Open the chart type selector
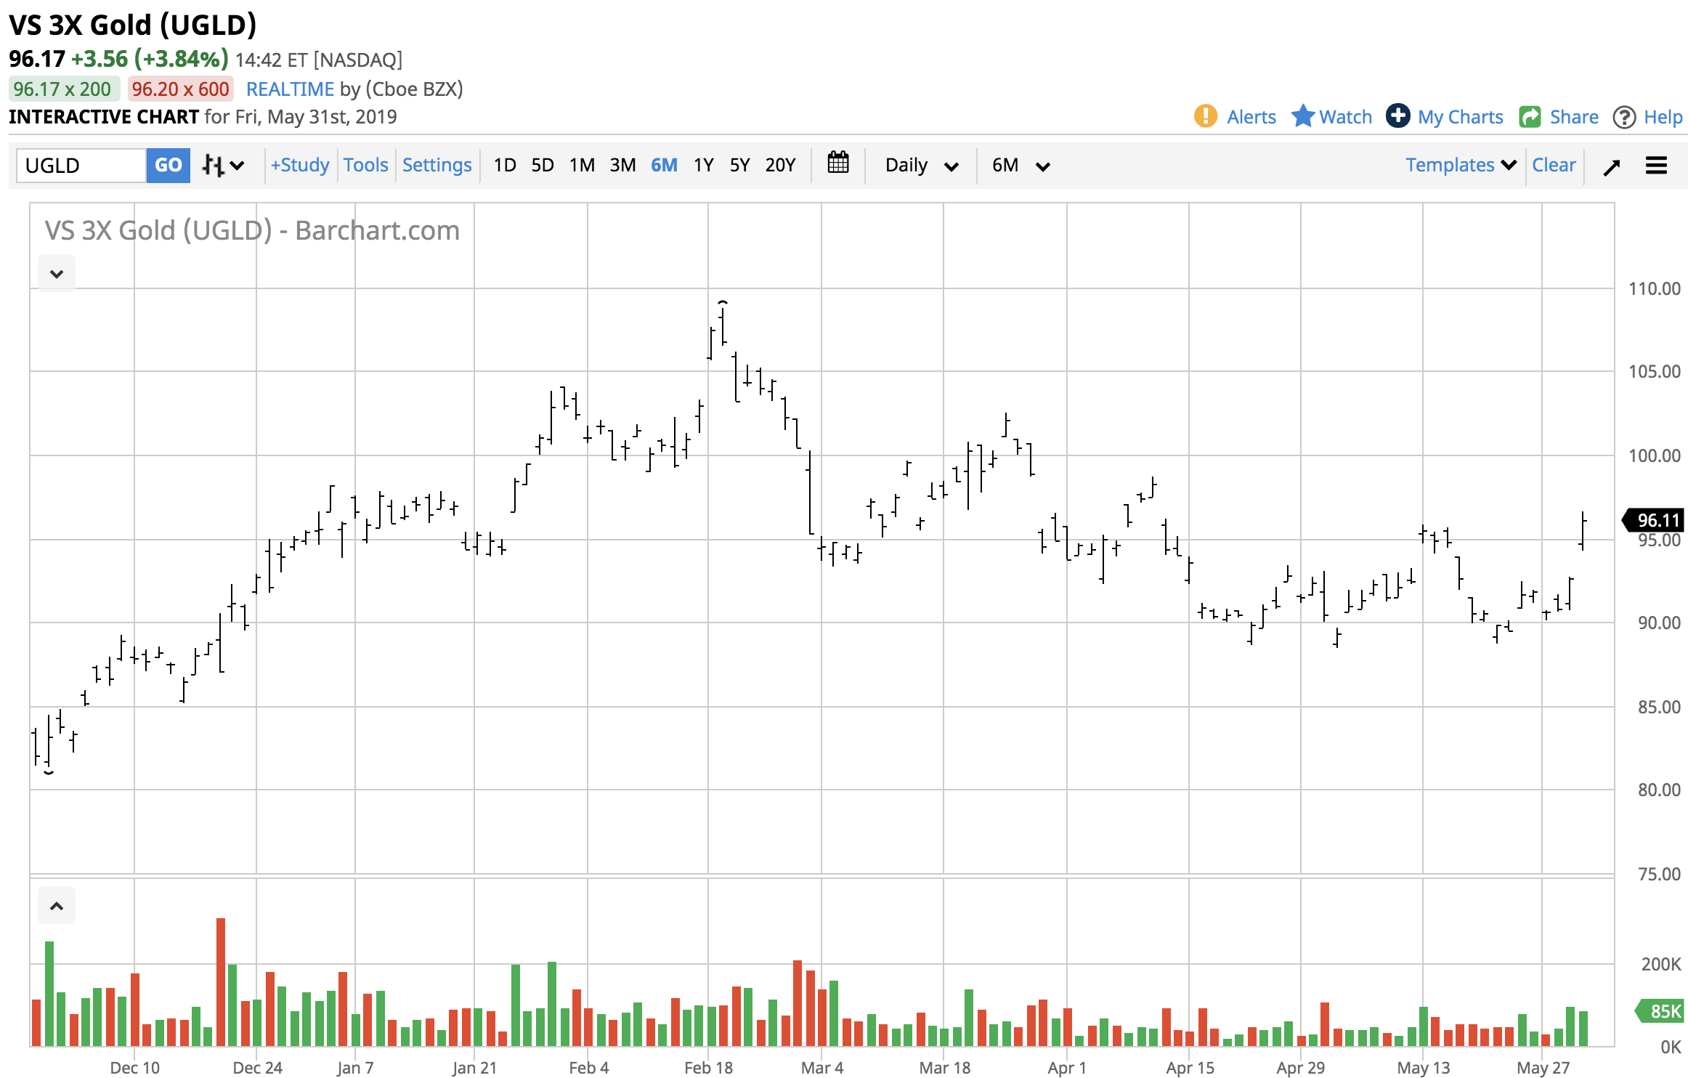1688x1078 pixels. tap(222, 165)
